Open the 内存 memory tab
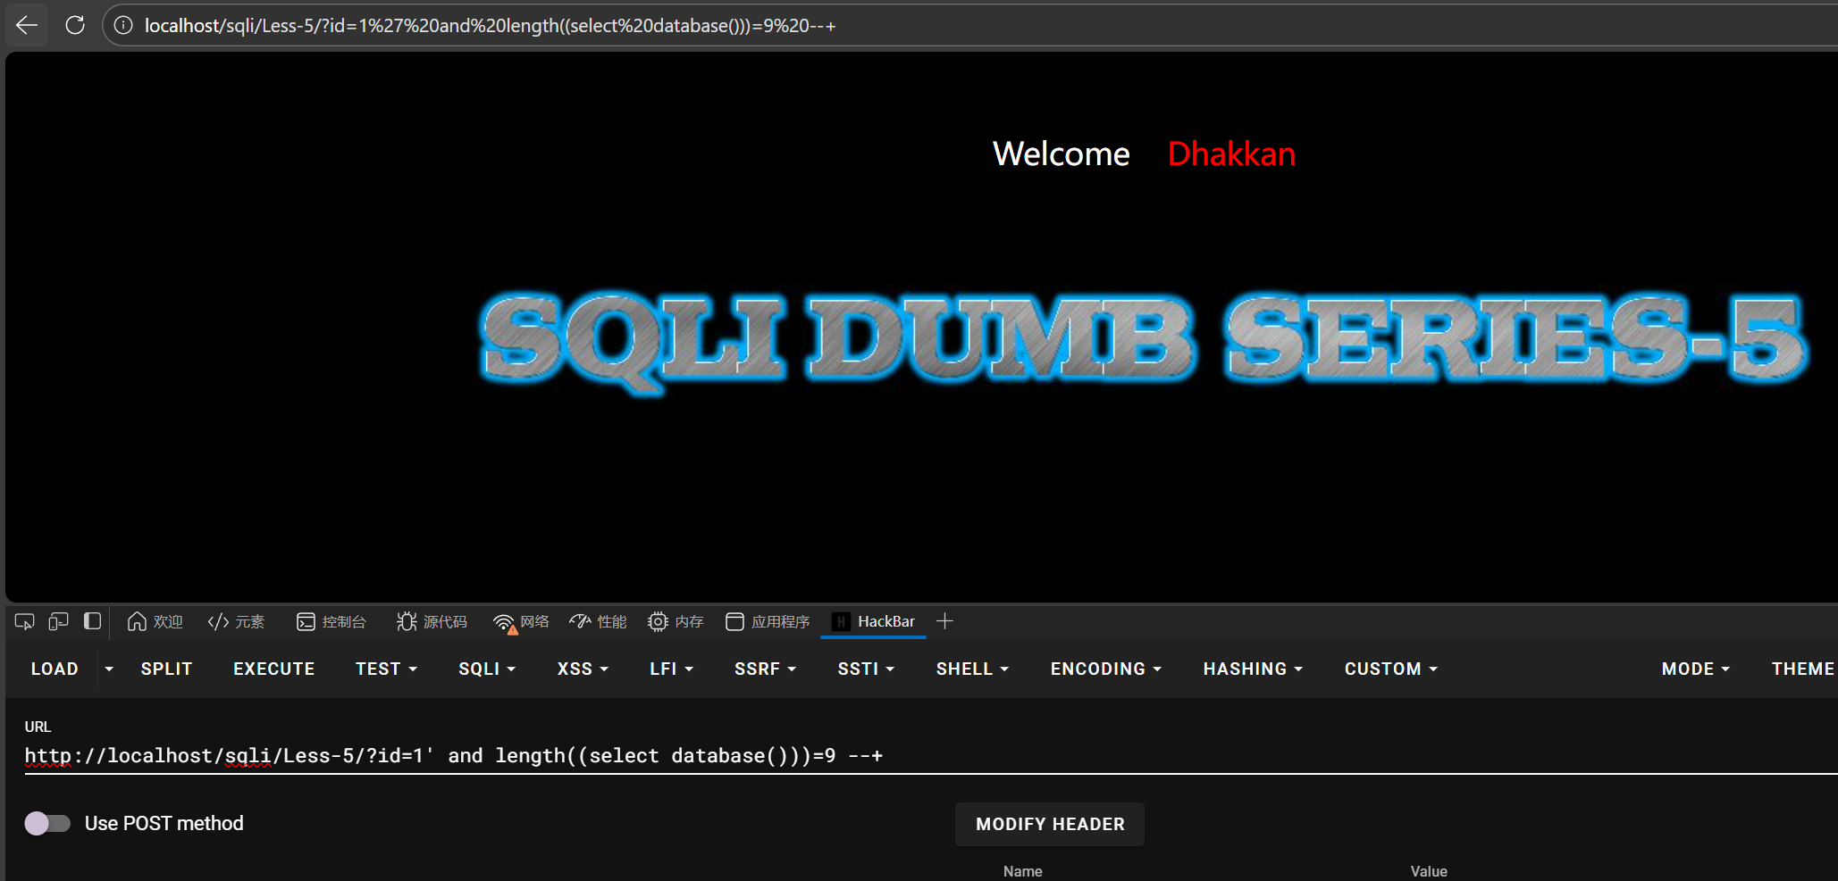Screen dimensions: 1838x881 [676, 621]
